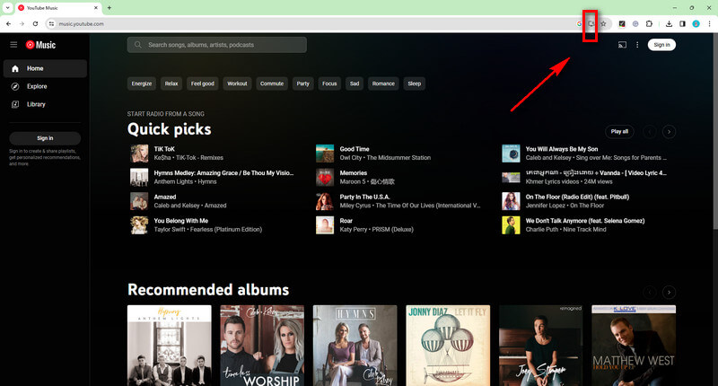Open browser Downloads icon

tap(669, 24)
